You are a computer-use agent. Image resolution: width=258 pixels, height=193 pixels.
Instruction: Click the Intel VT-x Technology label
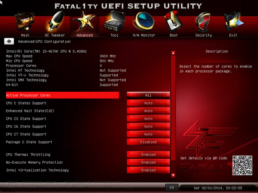click(27, 75)
